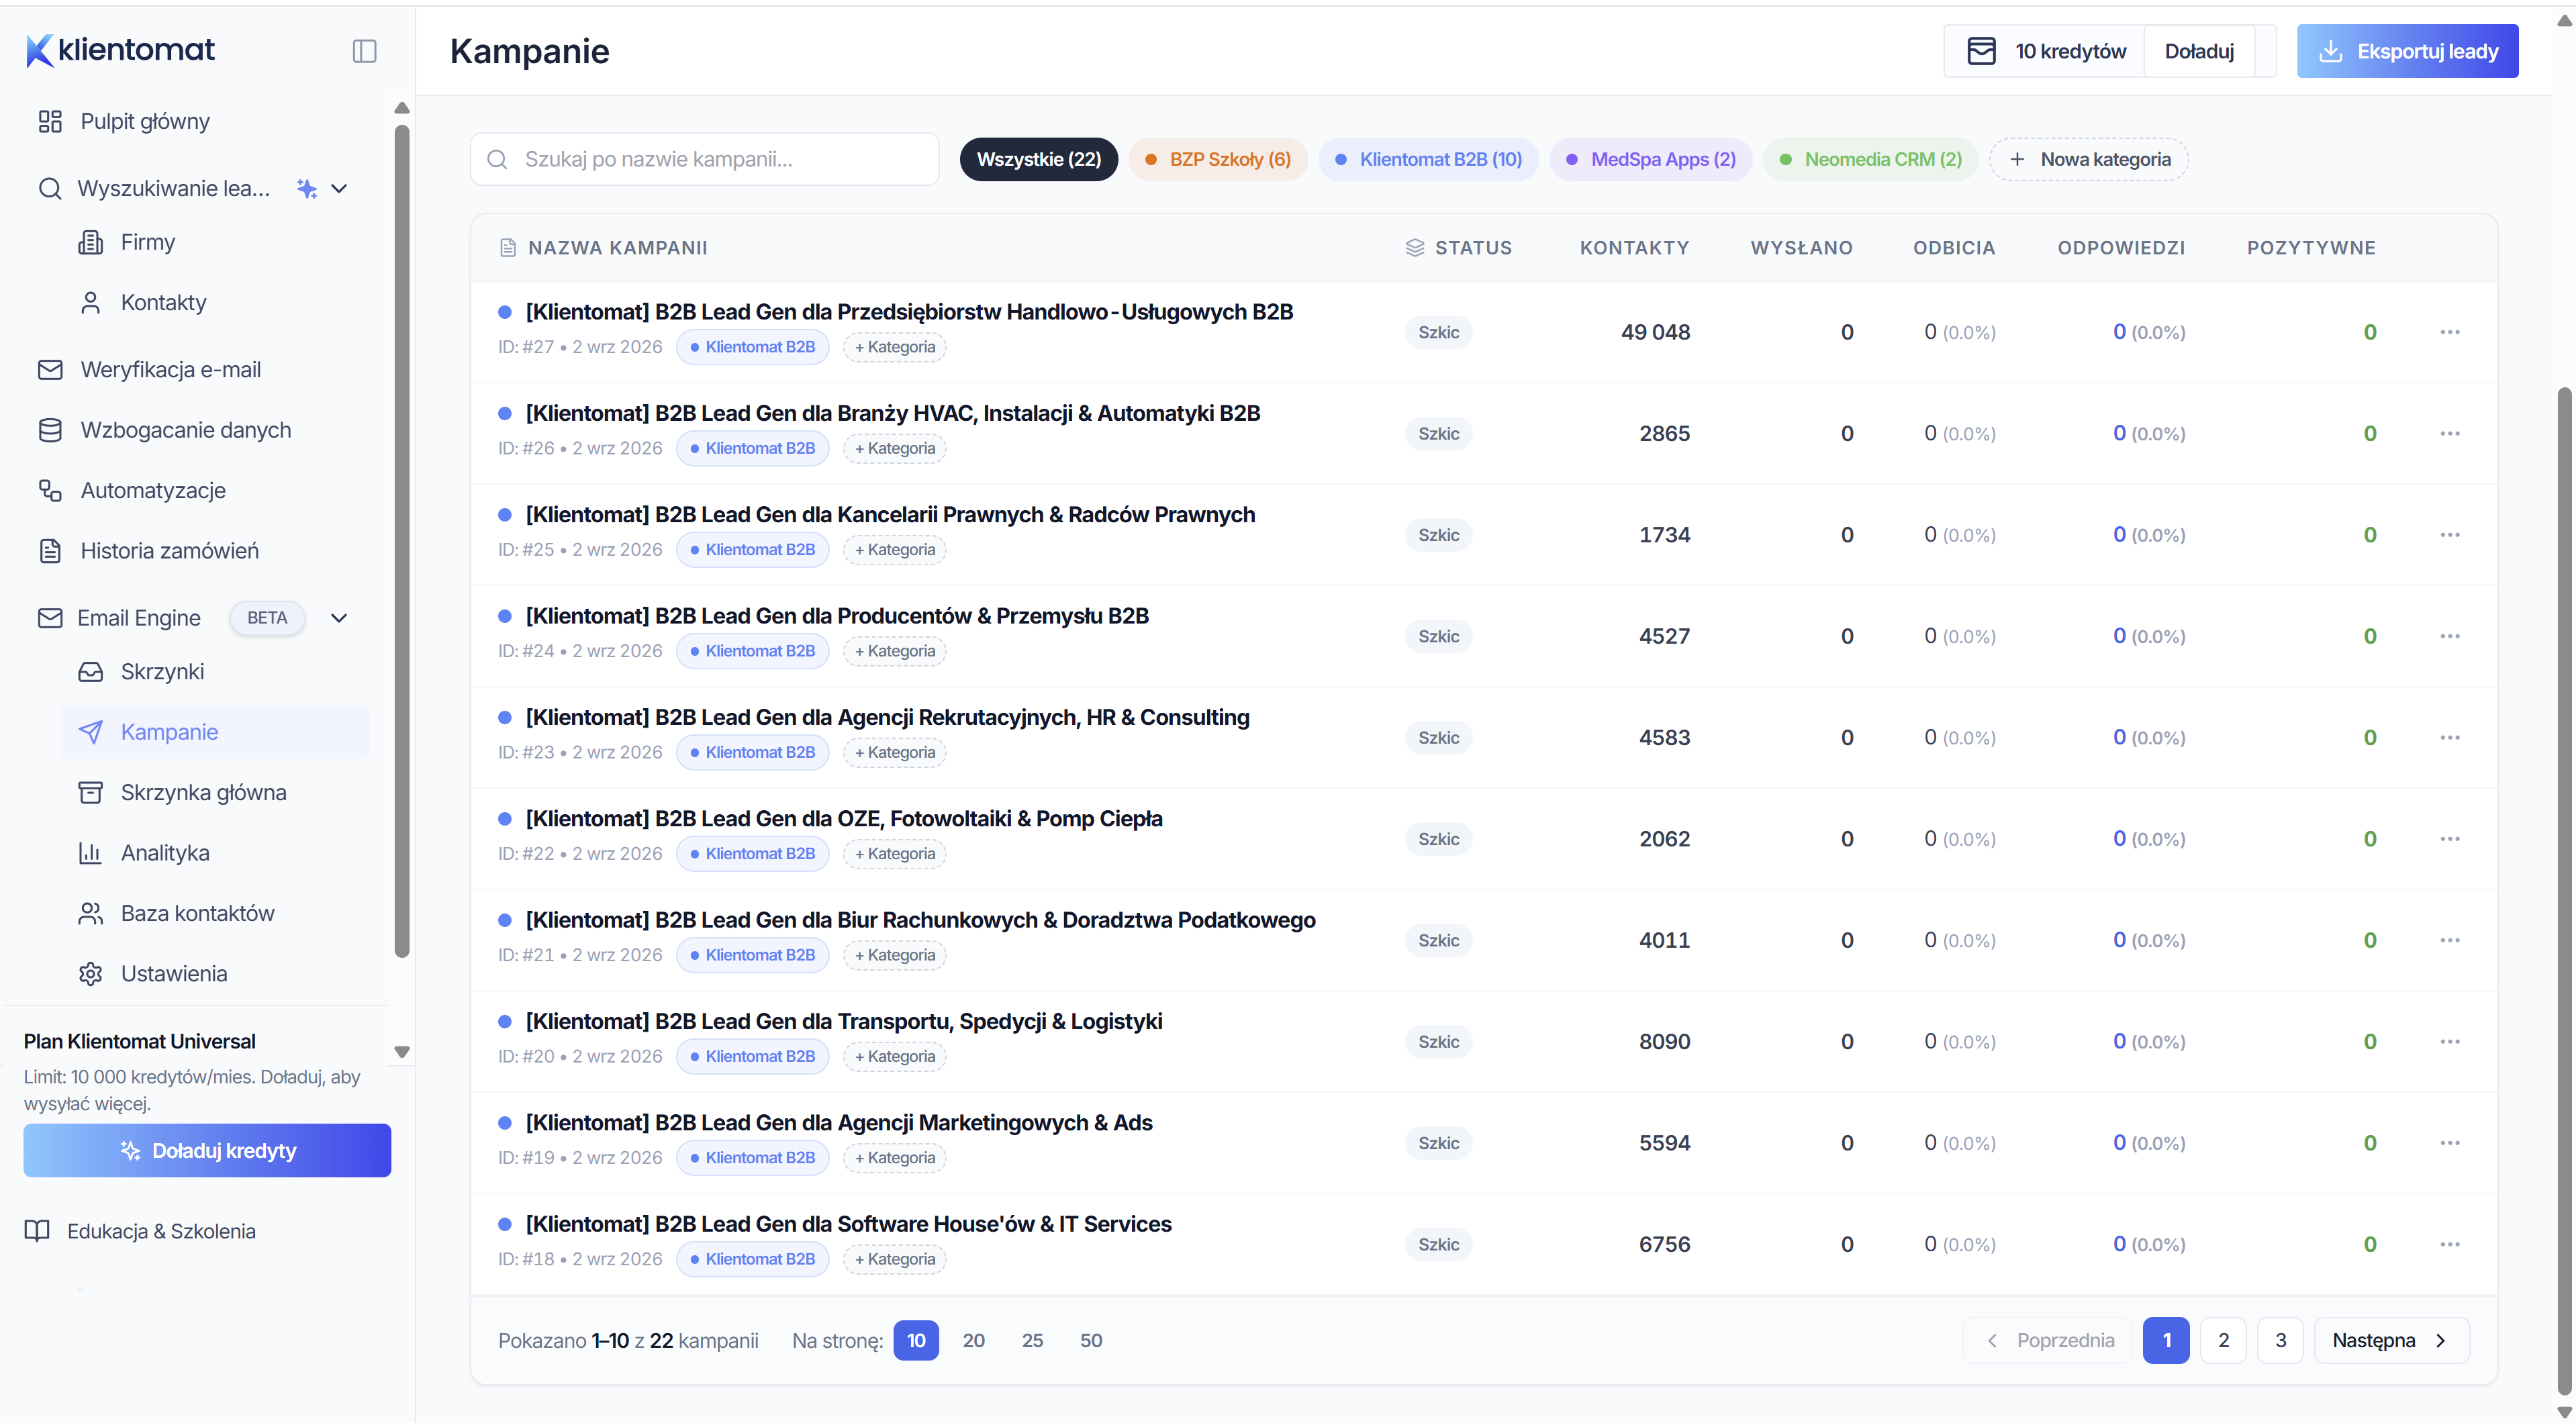The height and width of the screenshot is (1423, 2576).
Task: Click the credits envelope icon in header
Action: tap(1981, 51)
